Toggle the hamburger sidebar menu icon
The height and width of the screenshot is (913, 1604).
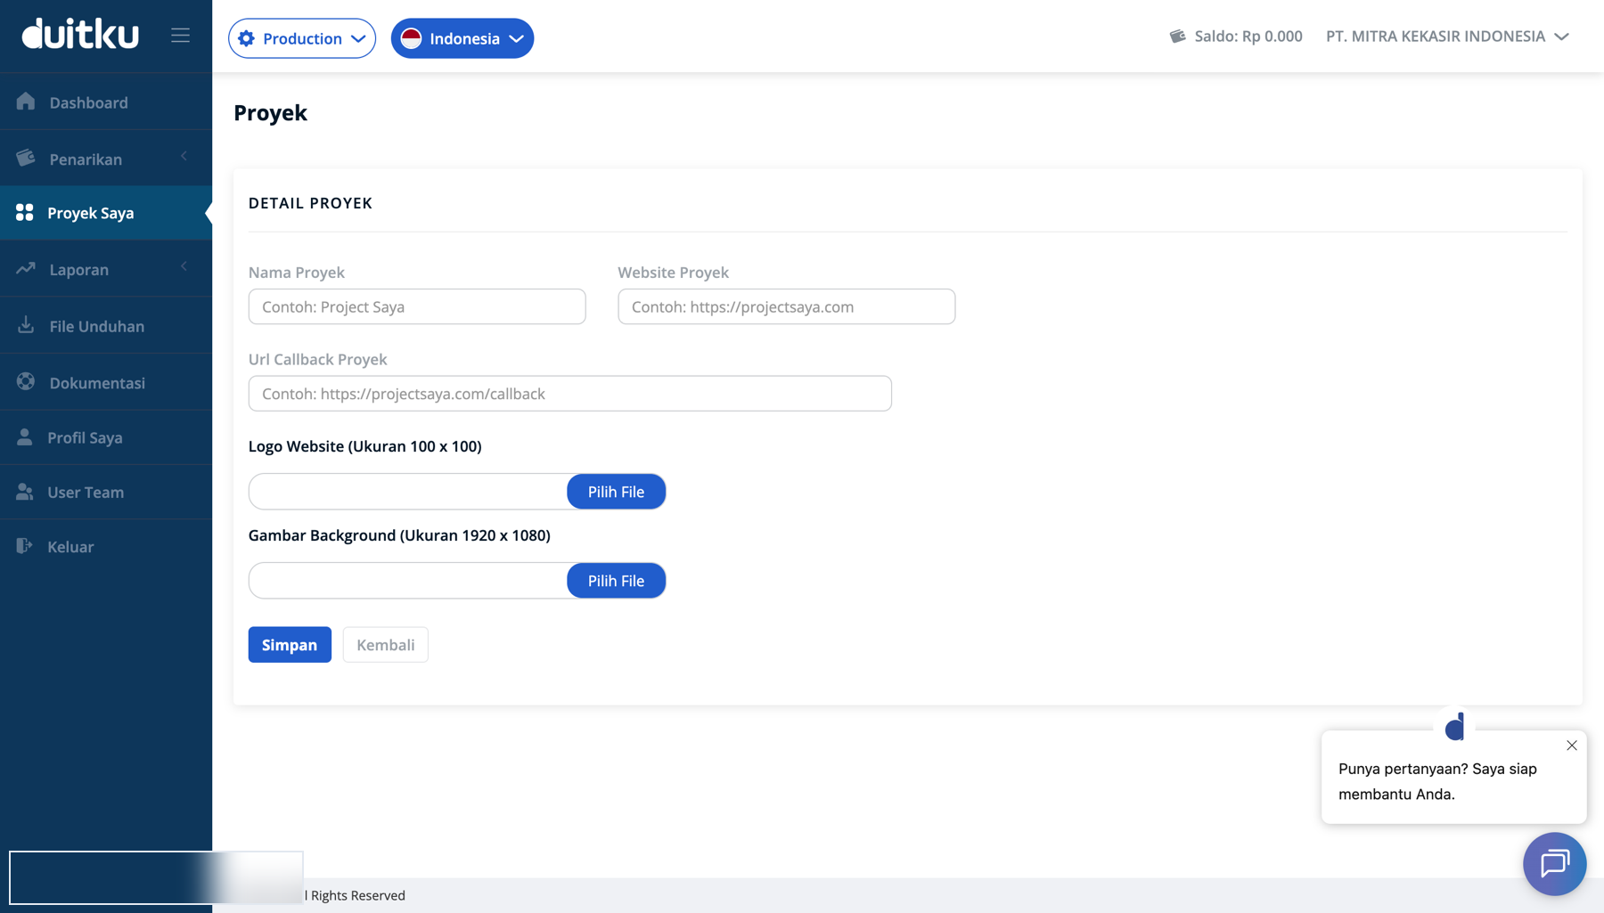point(180,36)
